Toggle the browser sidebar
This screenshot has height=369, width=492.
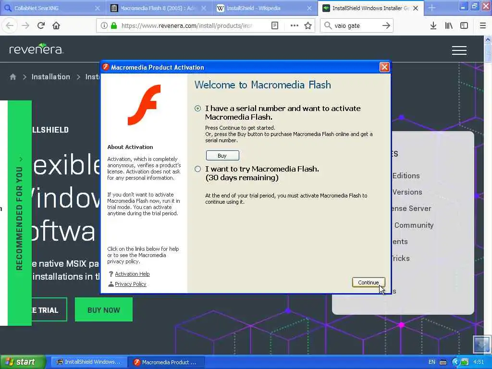pos(464,25)
